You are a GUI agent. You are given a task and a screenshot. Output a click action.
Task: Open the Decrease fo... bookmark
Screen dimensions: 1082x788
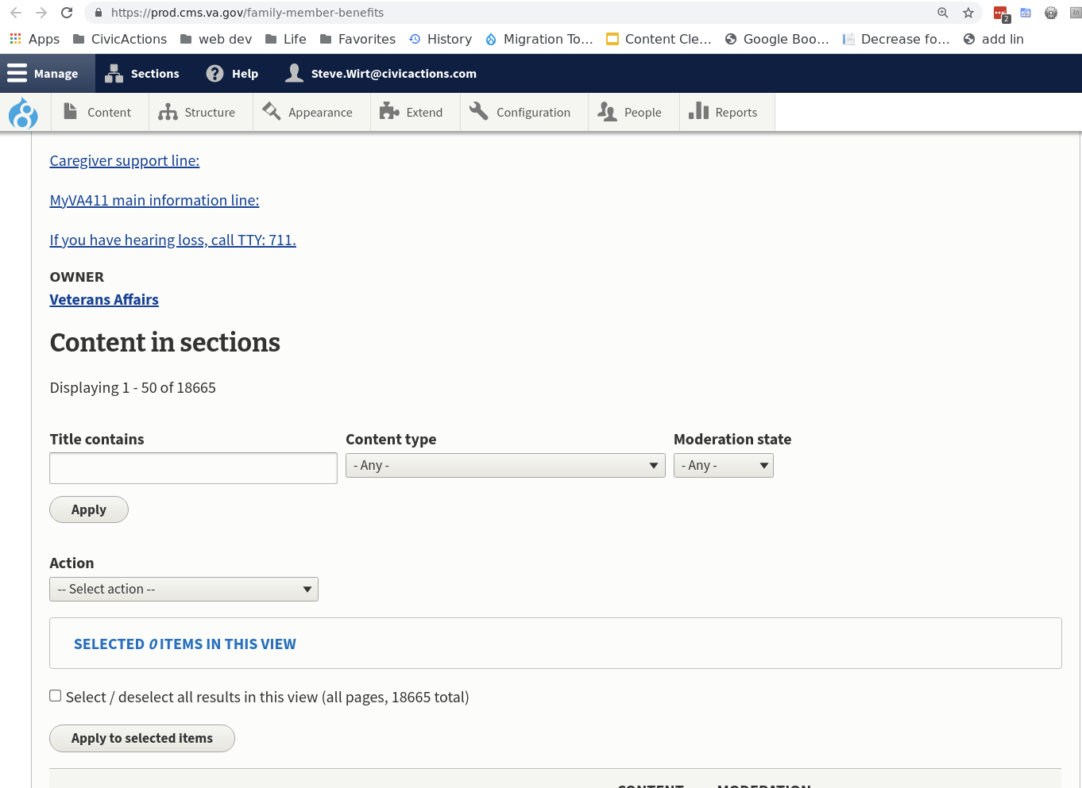click(x=896, y=39)
